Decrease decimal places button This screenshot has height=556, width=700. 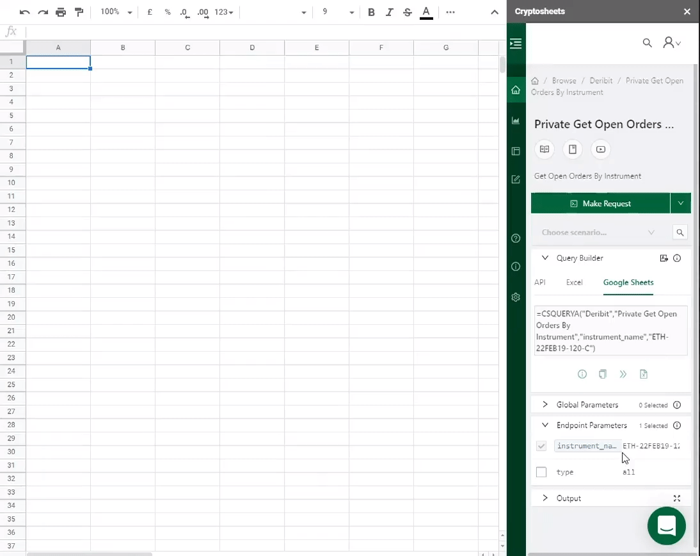click(x=185, y=13)
